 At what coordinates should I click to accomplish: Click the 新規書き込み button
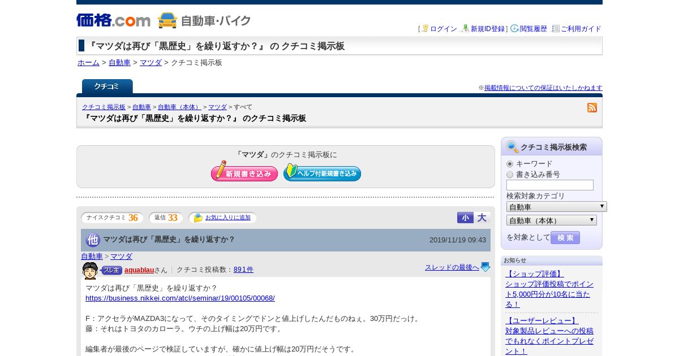click(244, 172)
